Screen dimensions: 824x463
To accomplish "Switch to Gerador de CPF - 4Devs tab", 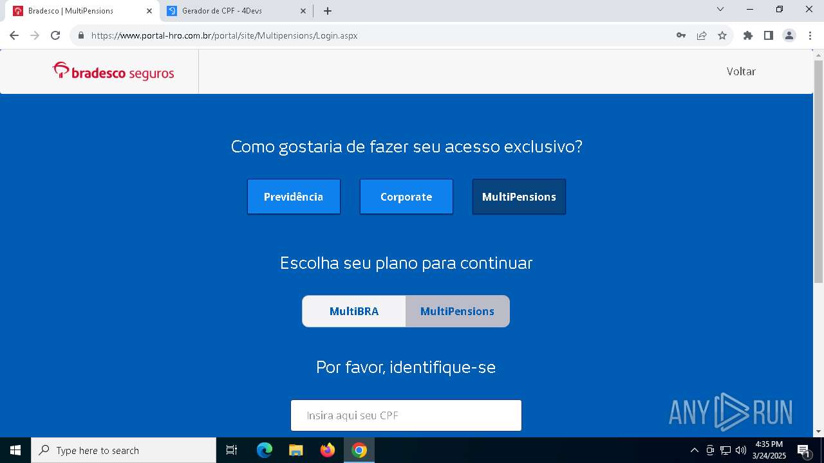I will pyautogui.click(x=237, y=11).
